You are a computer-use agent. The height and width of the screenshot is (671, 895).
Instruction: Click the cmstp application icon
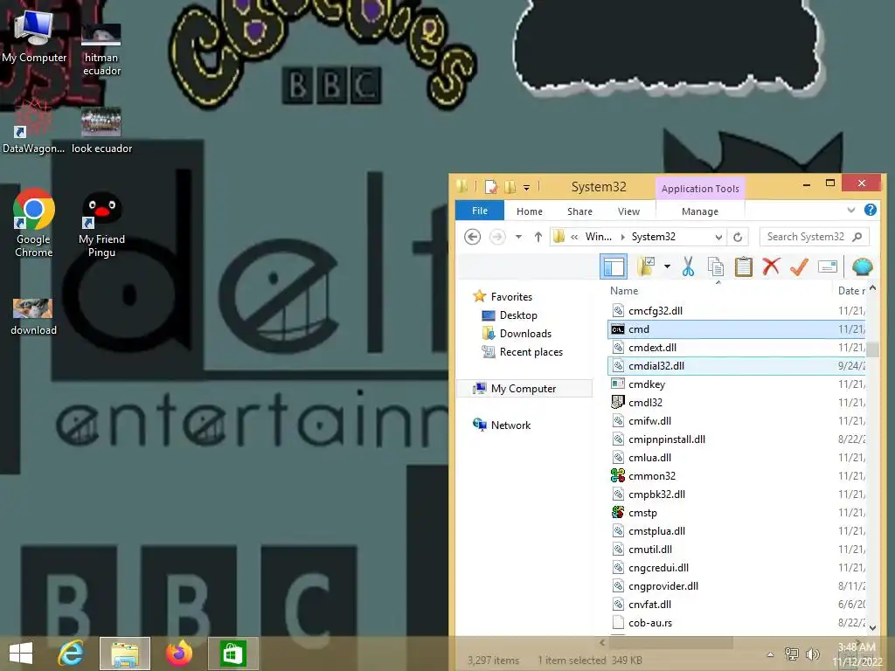(x=618, y=512)
